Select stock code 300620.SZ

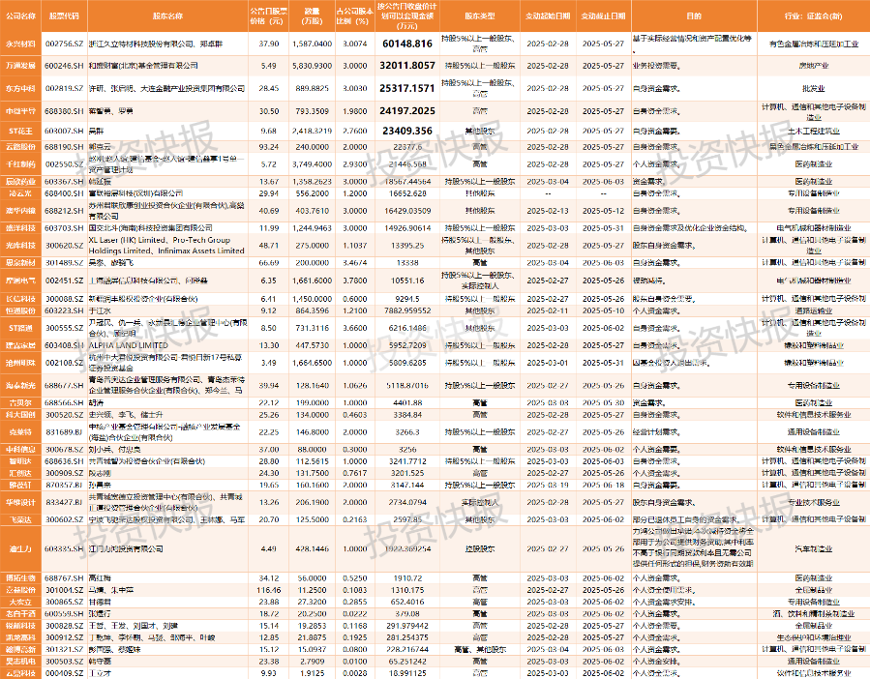pyautogui.click(x=65, y=246)
